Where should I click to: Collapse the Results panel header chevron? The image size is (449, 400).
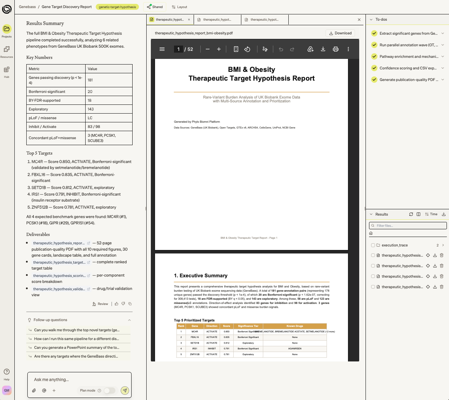[371, 214]
